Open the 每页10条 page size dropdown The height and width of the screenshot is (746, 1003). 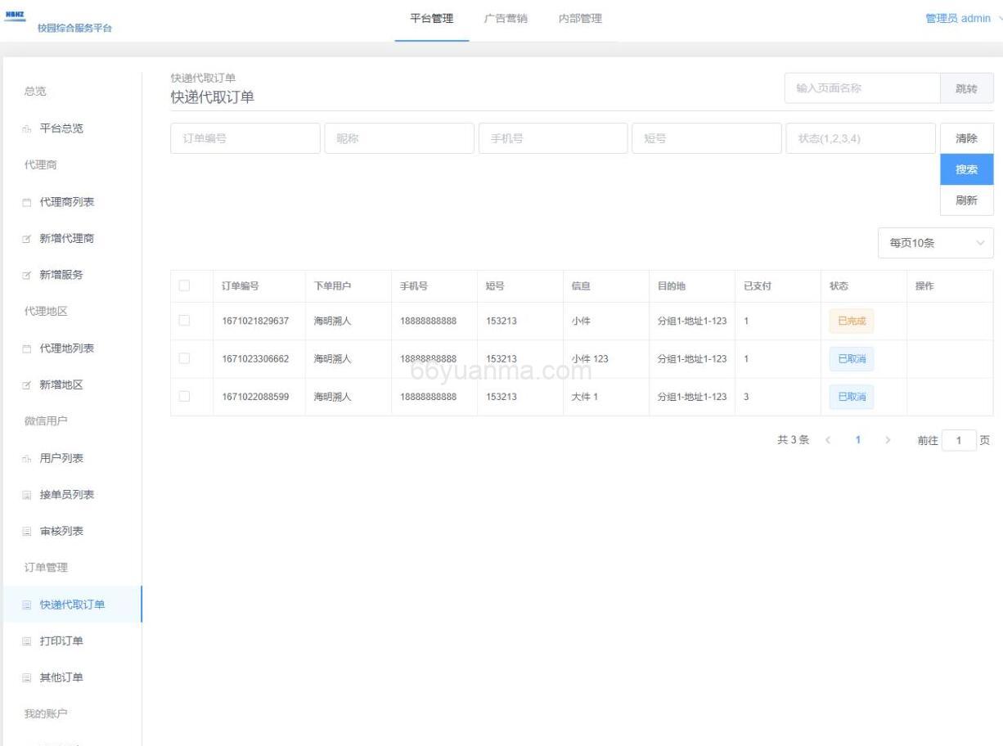pos(935,243)
